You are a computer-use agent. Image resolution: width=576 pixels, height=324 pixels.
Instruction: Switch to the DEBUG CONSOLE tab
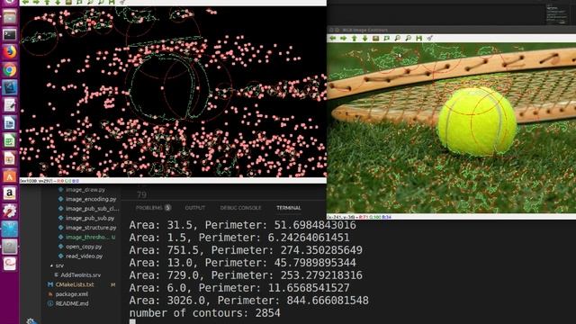click(x=240, y=208)
